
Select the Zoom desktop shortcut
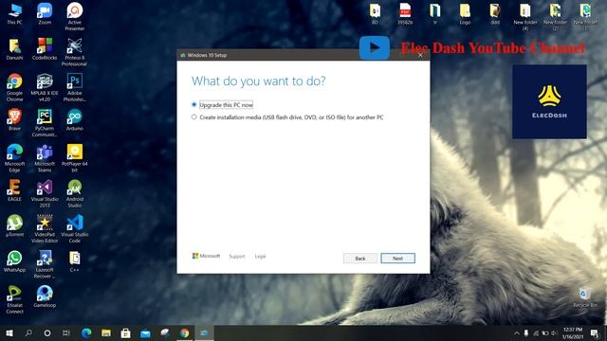[45, 14]
